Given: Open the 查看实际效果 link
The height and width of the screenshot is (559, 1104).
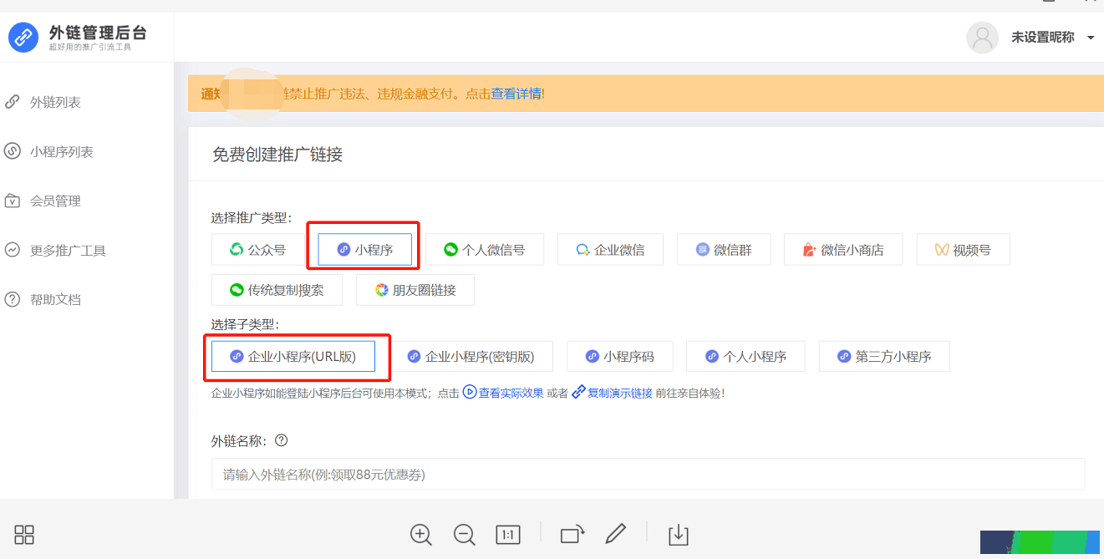Looking at the screenshot, I should pyautogui.click(x=511, y=393).
